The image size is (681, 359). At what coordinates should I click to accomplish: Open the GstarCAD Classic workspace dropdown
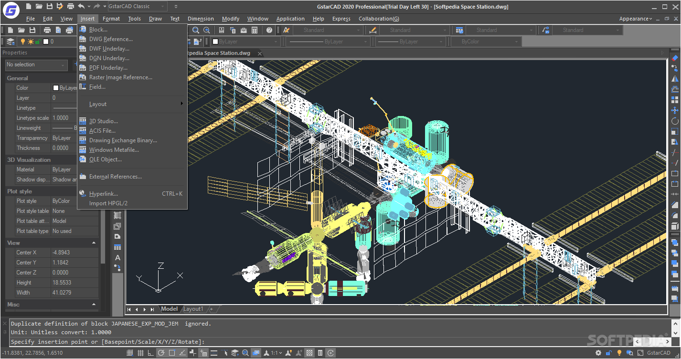(137, 6)
